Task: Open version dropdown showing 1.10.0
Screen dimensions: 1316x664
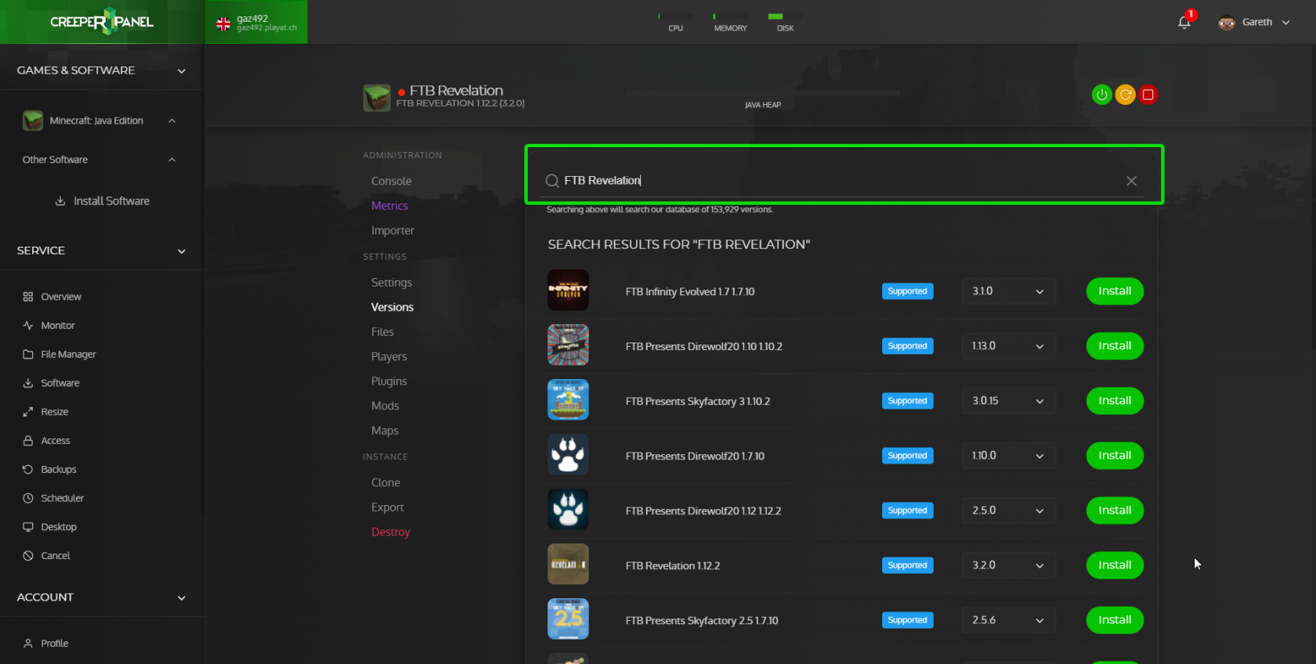Action: (1008, 456)
